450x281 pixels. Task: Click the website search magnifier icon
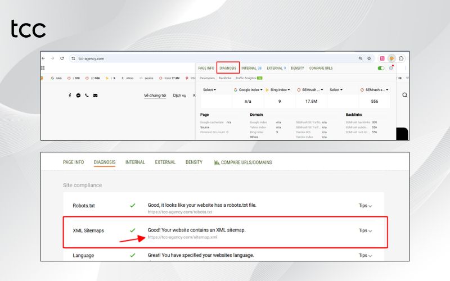point(404,95)
